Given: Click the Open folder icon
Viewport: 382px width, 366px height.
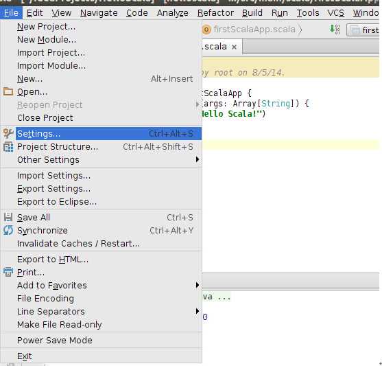Looking at the screenshot, I should click(x=8, y=92).
